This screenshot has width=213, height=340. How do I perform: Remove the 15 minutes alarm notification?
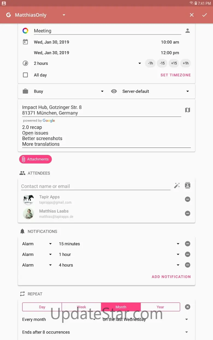188,244
